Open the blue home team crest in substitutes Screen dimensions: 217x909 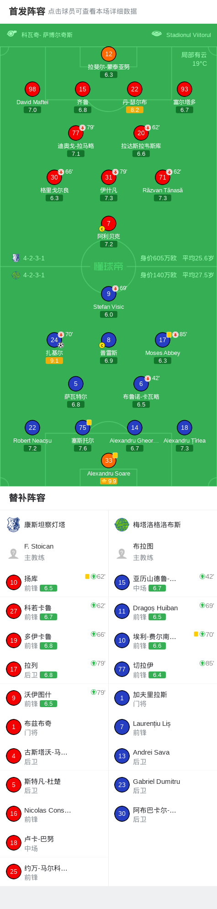13,525
